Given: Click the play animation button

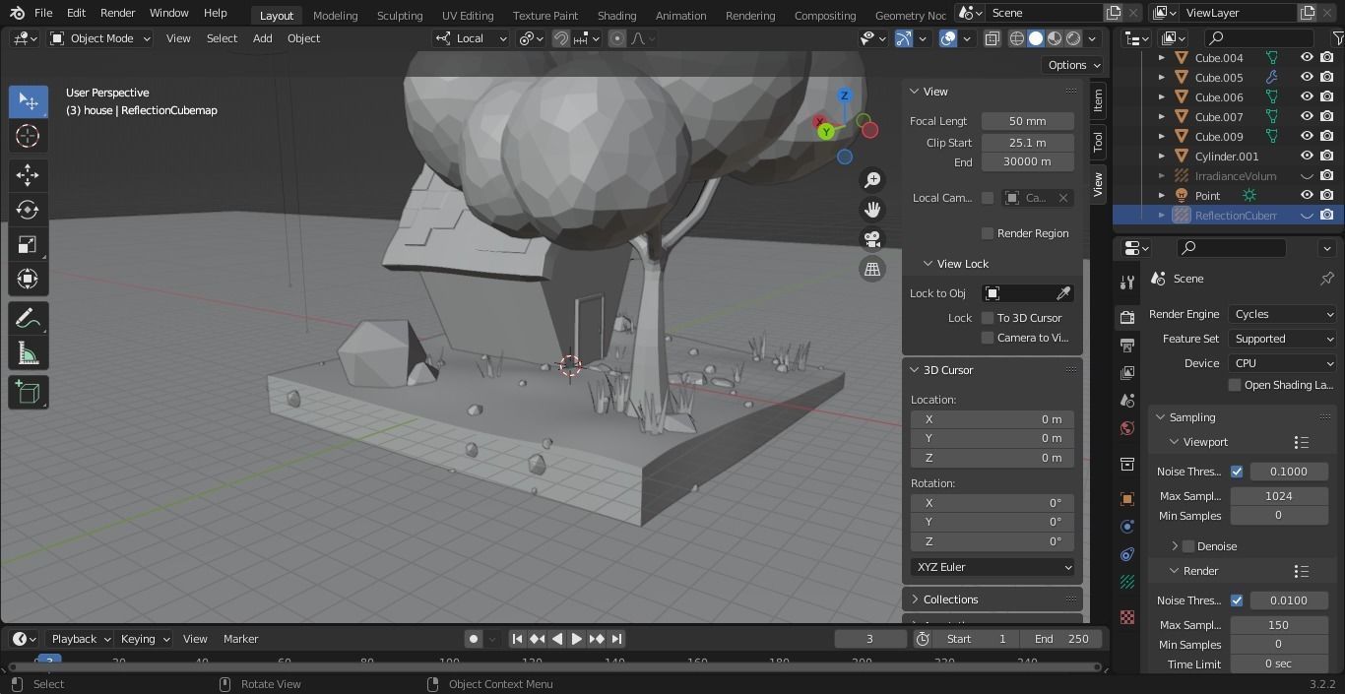Looking at the screenshot, I should 577,639.
